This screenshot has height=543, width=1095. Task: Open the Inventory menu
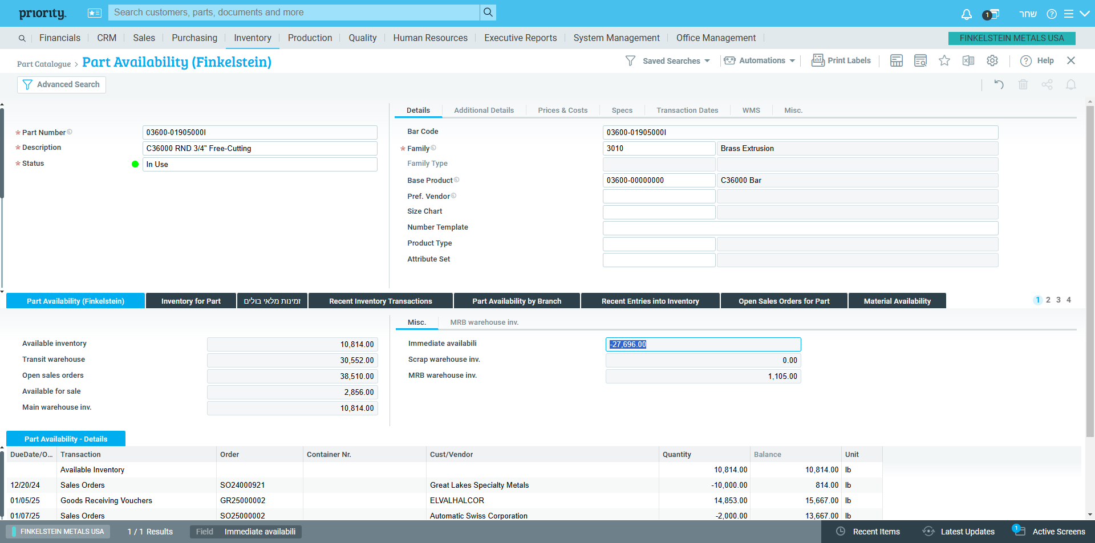(x=253, y=38)
